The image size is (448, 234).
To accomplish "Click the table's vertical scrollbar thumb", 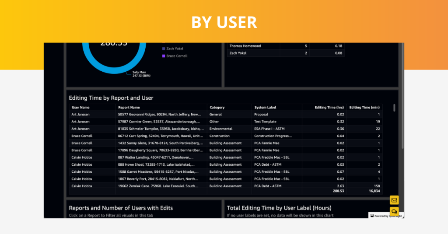I will coord(394,108).
